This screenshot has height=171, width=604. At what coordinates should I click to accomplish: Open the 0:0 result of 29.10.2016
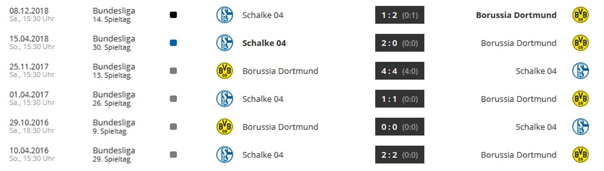(400, 127)
